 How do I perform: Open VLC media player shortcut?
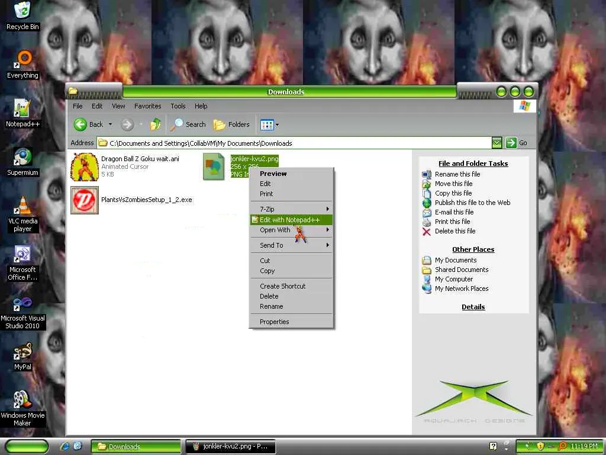pyautogui.click(x=23, y=213)
